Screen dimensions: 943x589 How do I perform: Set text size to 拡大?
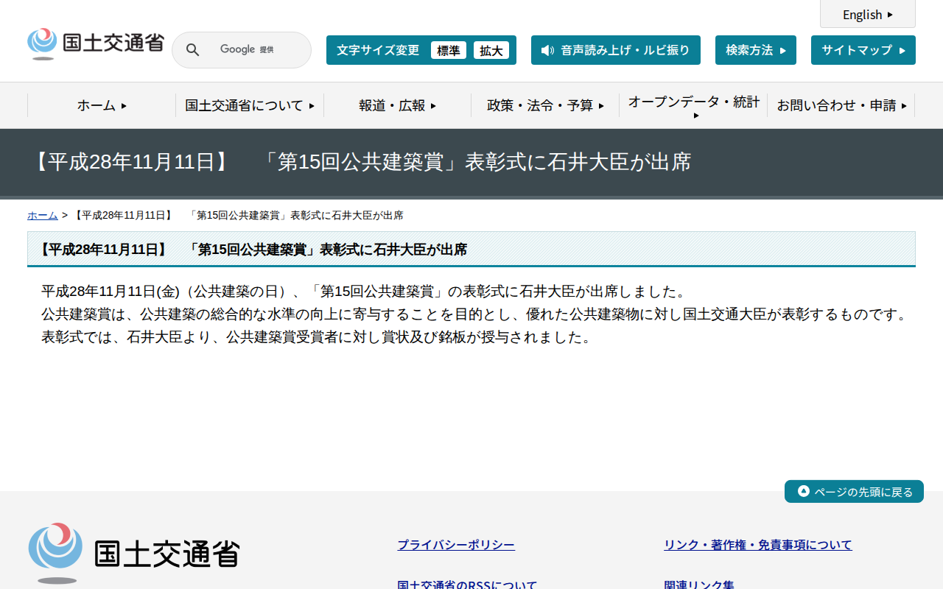coord(491,50)
